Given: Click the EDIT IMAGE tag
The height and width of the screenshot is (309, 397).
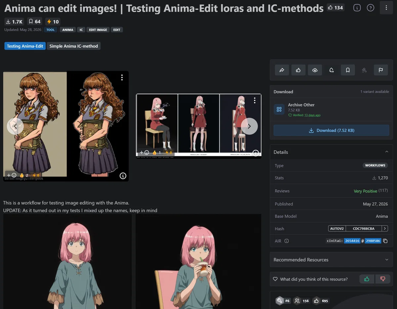Looking at the screenshot, I should point(98,30).
